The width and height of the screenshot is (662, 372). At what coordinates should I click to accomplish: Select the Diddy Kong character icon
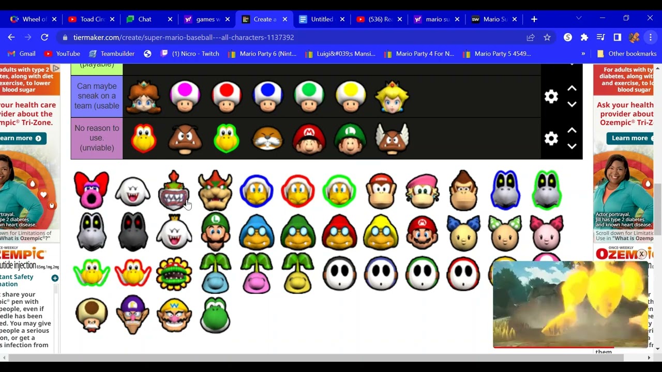coord(381,190)
